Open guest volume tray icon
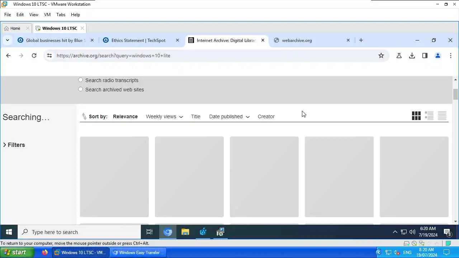 (x=412, y=232)
